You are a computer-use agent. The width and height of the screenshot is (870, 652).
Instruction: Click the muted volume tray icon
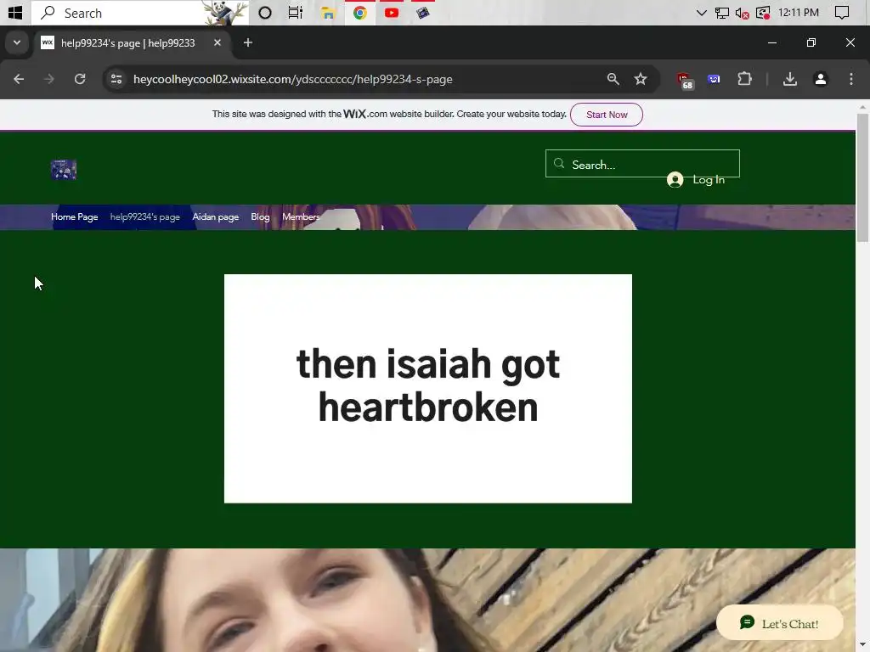pos(742,13)
